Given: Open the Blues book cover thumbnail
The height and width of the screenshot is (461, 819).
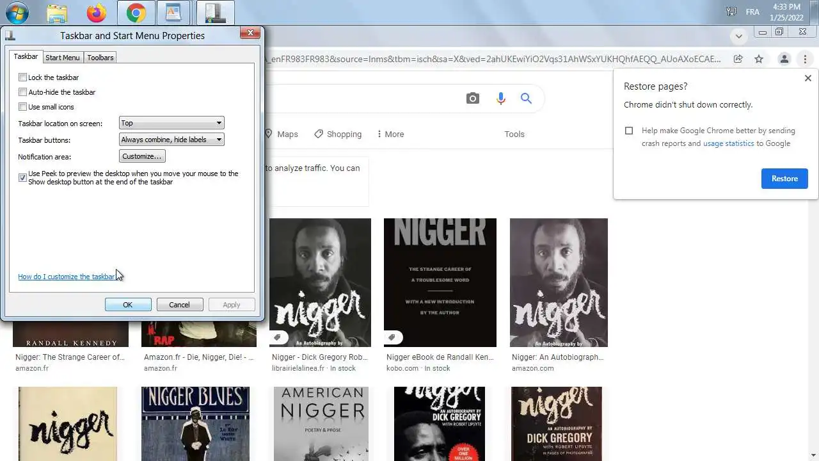Looking at the screenshot, I should [195, 424].
